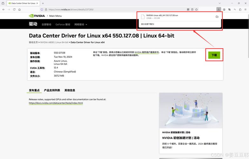This screenshot has width=249, height=159.
Task: Click the NVIDIA 初创加速计划 illustration thumbnail
Action: pos(191,110)
